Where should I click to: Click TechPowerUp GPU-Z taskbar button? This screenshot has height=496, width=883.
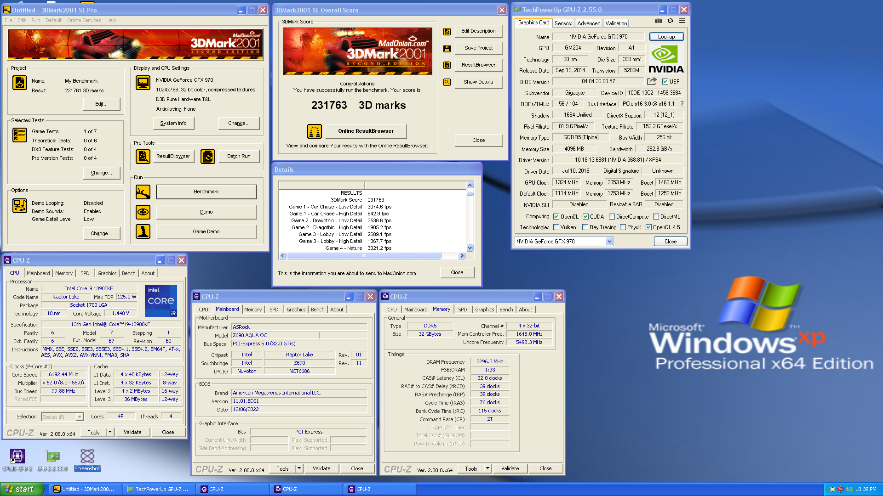point(159,489)
